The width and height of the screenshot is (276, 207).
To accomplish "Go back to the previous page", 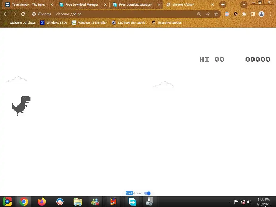I will [x=6, y=14].
